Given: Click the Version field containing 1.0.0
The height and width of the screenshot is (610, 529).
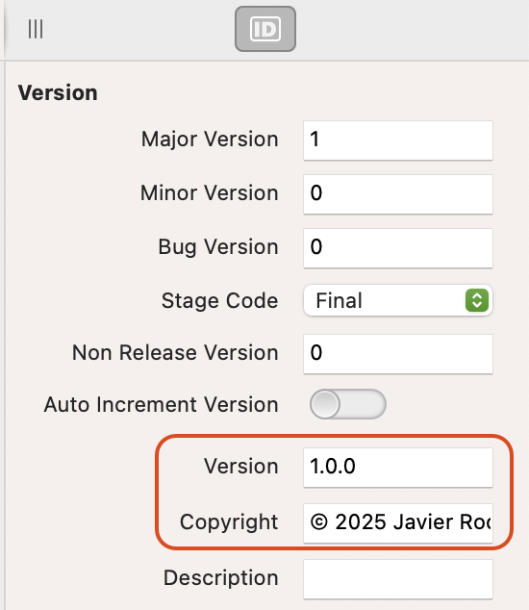Looking at the screenshot, I should click(398, 468).
